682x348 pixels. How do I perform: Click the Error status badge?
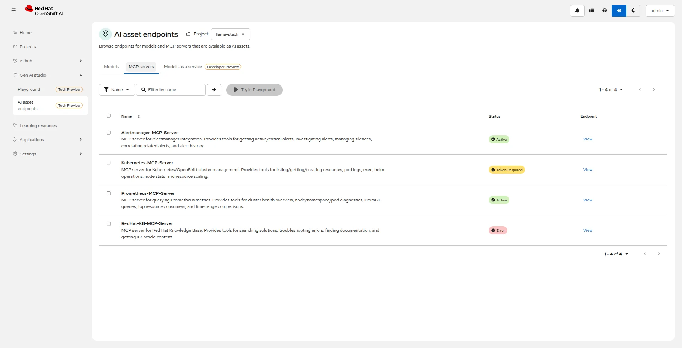coord(498,231)
